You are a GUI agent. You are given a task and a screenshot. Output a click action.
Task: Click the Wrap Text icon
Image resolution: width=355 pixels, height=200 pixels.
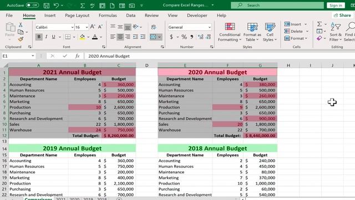point(154,27)
